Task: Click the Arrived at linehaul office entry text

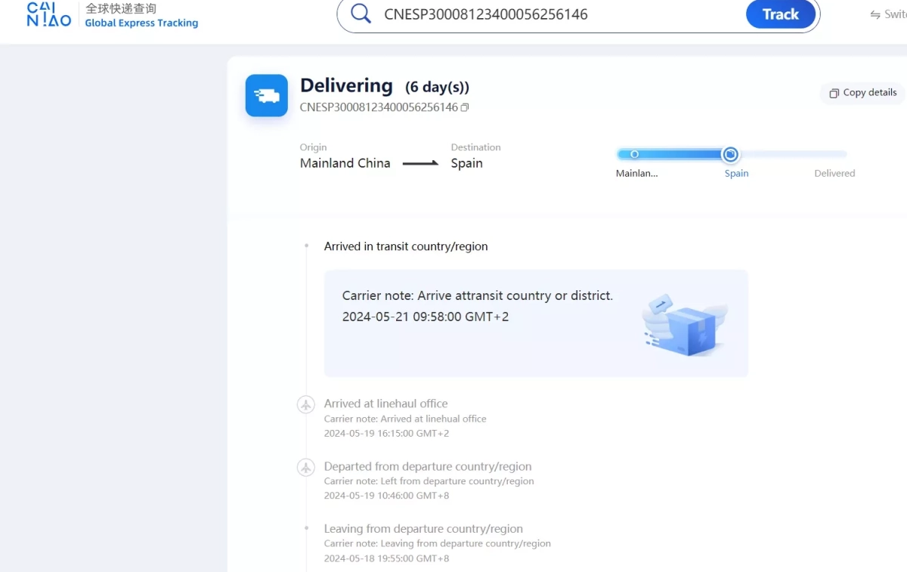Action: 385,403
